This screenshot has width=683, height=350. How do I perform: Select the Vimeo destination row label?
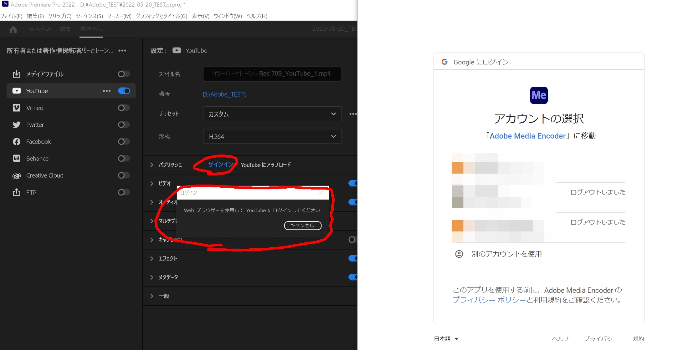coord(35,108)
